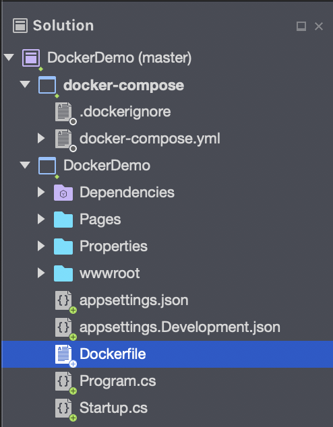
Task: Select the DockerDemo project label
Action: coord(107,166)
